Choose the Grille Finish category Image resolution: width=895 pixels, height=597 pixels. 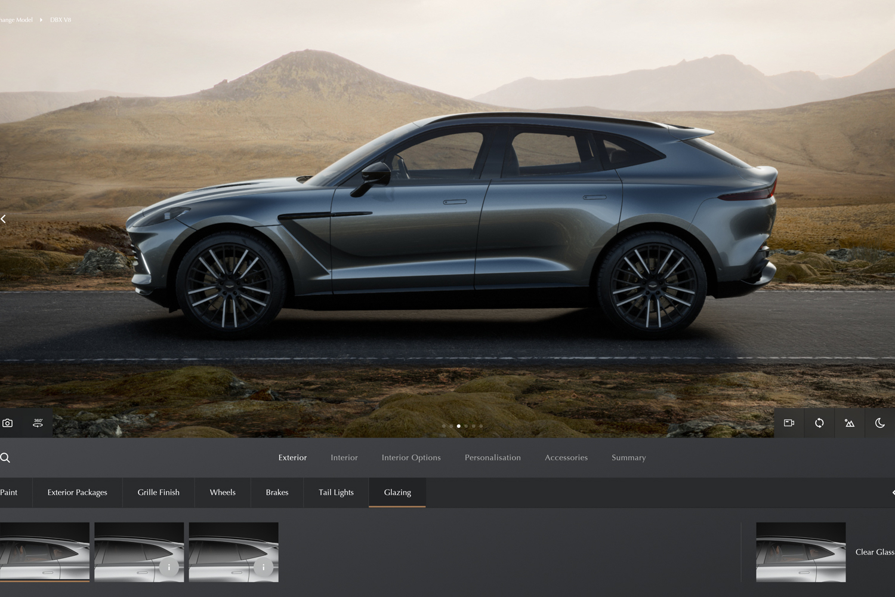tap(159, 493)
